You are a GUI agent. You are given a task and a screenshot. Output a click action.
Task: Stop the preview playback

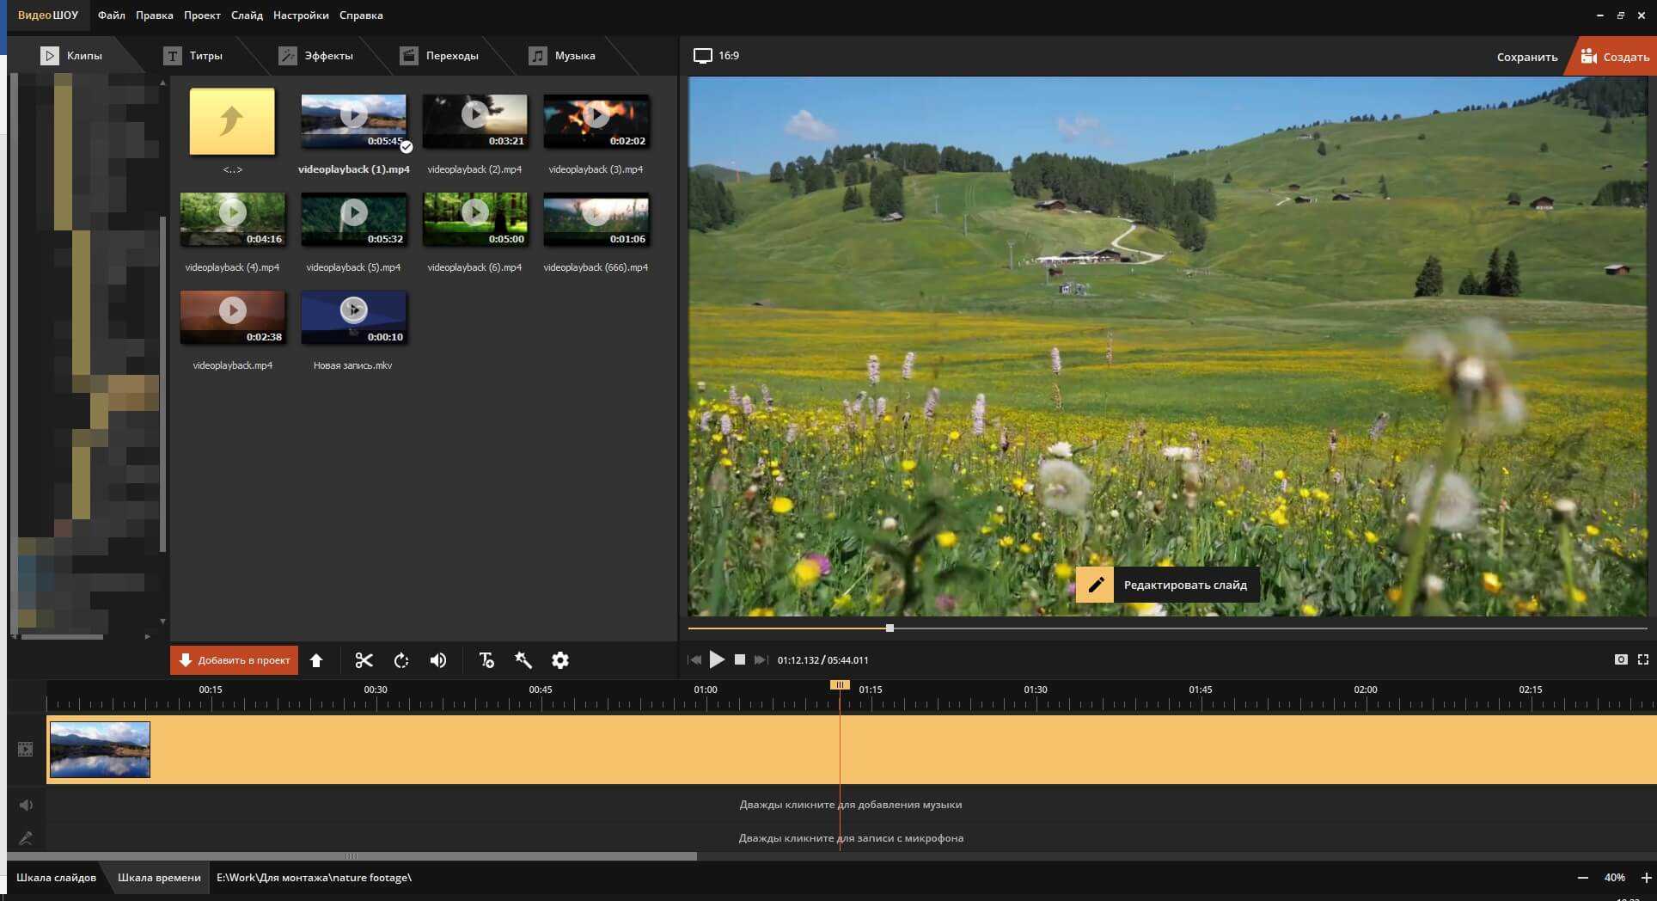click(740, 659)
